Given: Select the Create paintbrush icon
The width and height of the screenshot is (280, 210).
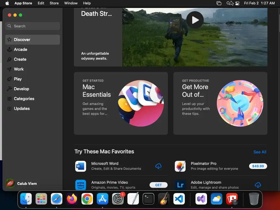Looking at the screenshot, I should 9,59.
